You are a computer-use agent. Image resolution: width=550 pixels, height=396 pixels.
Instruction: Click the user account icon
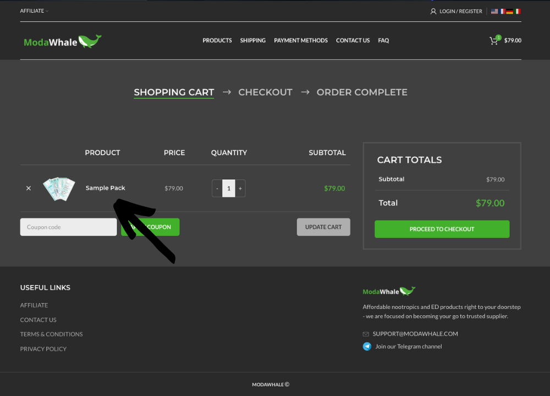tap(433, 12)
